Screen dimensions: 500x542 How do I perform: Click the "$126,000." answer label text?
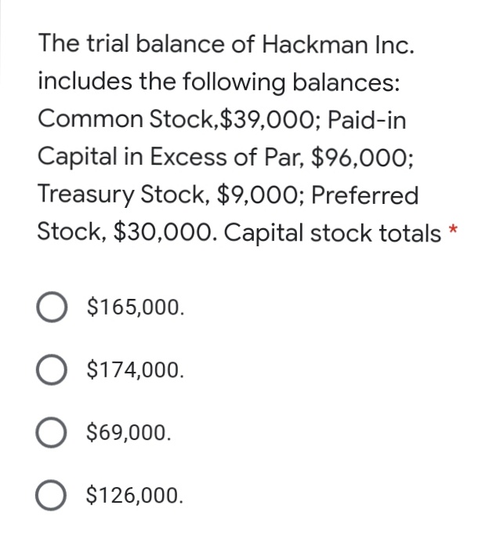136,496
